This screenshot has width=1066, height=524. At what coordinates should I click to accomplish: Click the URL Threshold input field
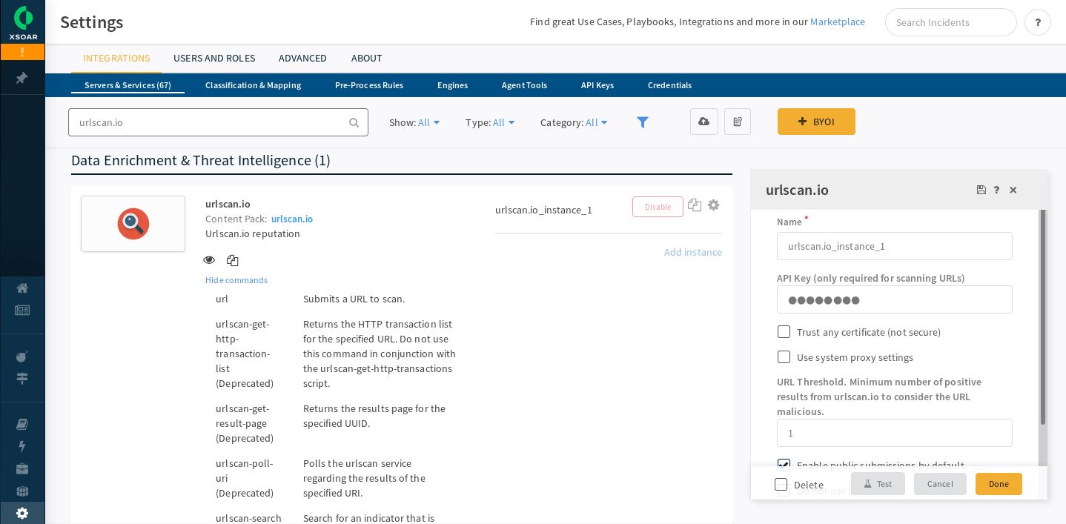(x=895, y=433)
